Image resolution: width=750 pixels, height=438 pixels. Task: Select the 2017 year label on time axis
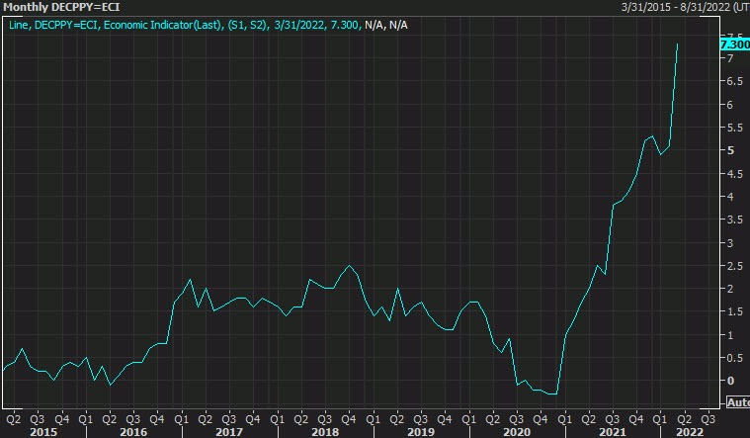[228, 431]
